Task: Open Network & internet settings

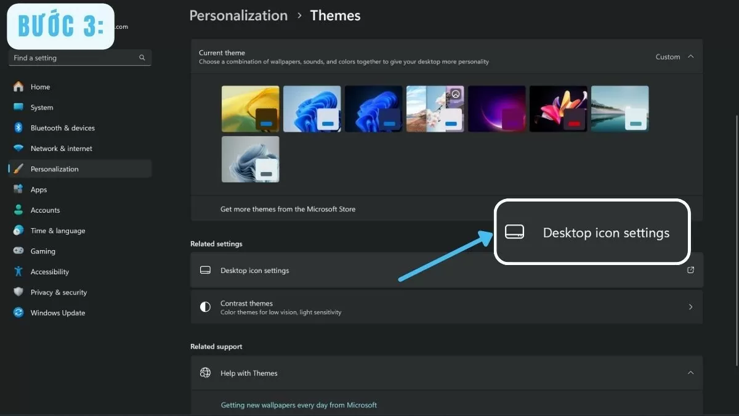Action: (62, 148)
